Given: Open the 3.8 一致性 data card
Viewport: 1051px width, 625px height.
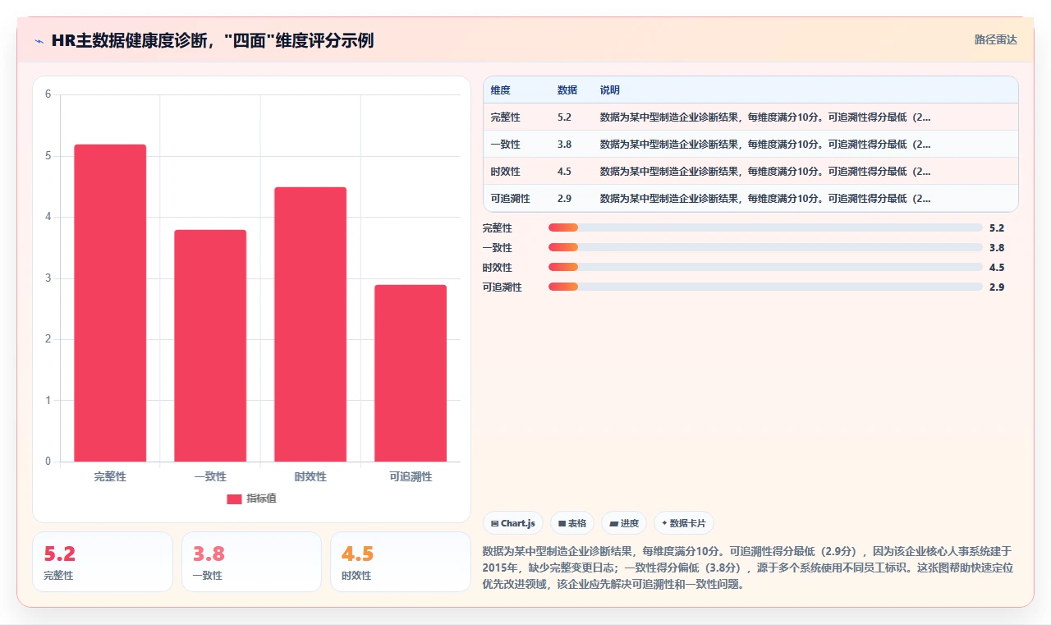Looking at the screenshot, I should coord(251,562).
